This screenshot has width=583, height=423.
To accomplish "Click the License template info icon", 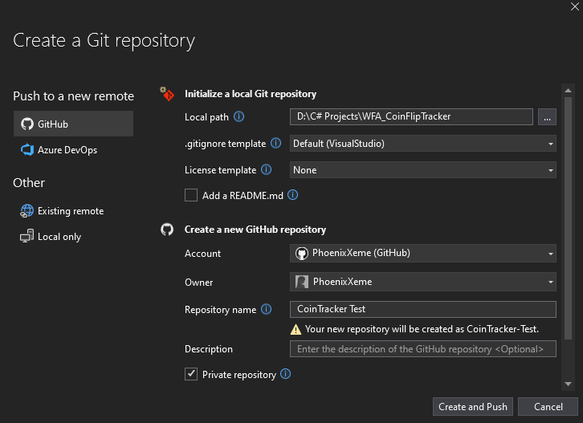I will coord(267,169).
